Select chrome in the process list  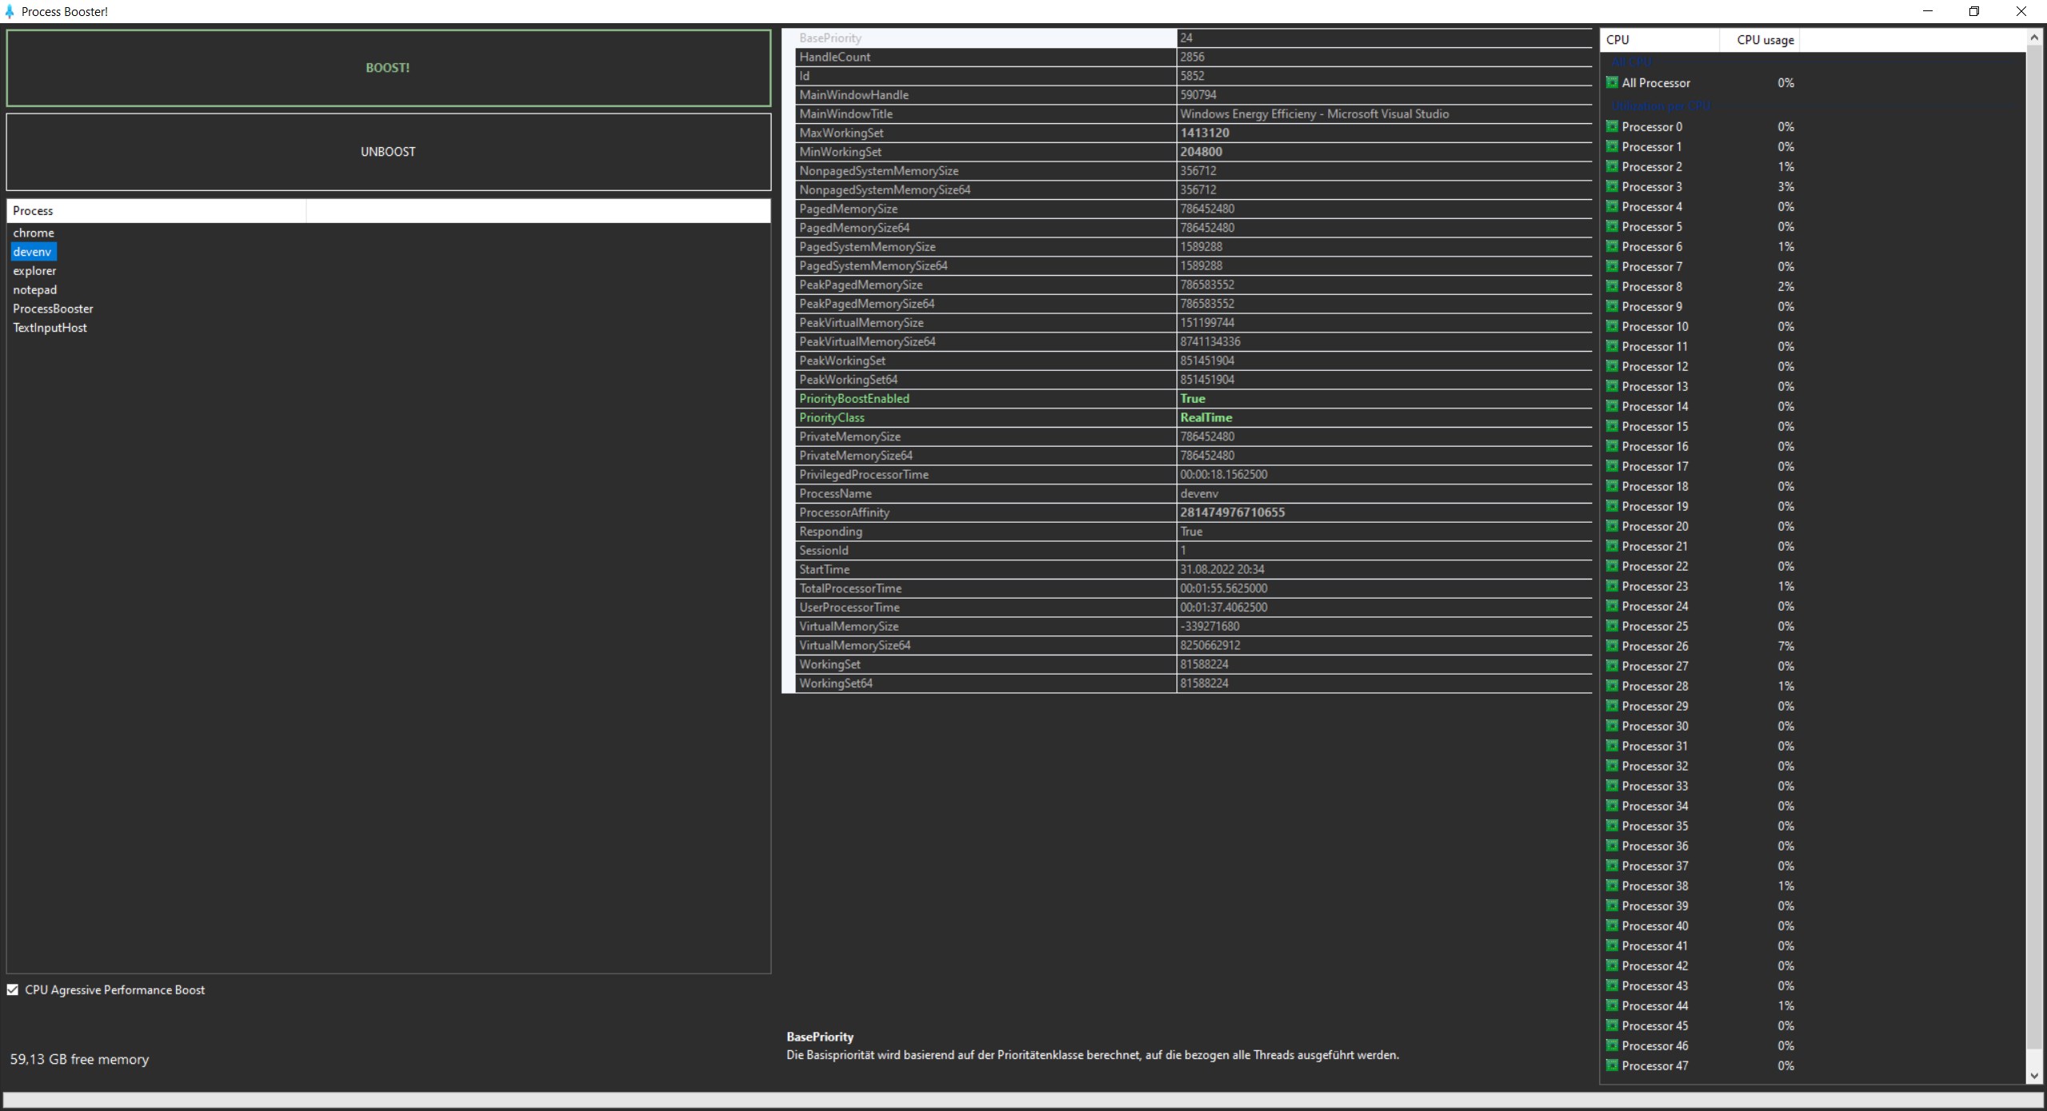point(34,233)
